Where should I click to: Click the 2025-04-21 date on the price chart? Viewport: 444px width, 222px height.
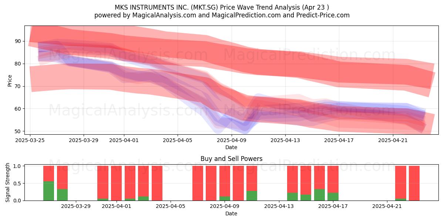click(x=392, y=140)
